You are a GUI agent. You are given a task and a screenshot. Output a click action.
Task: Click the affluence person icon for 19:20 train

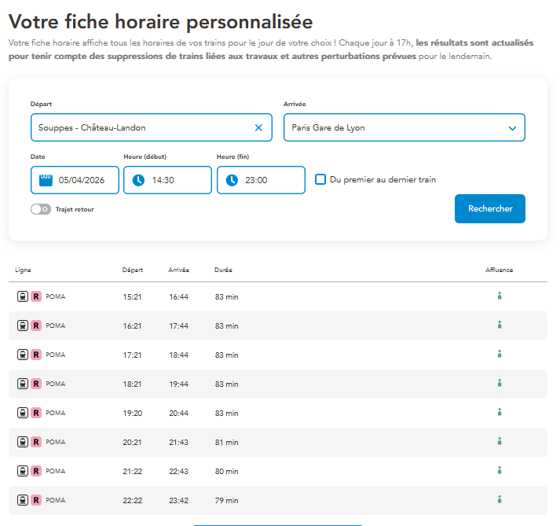500,412
